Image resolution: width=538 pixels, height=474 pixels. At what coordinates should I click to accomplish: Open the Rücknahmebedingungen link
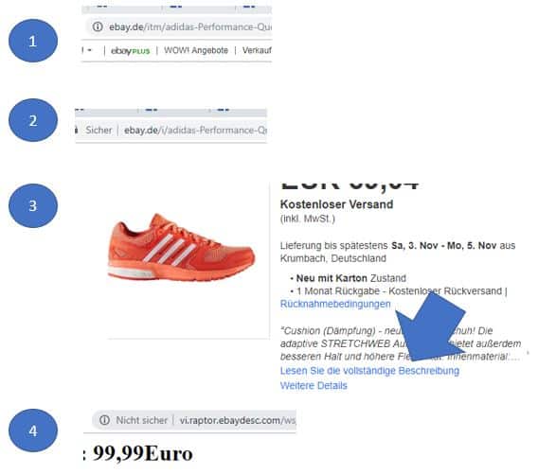coord(335,304)
